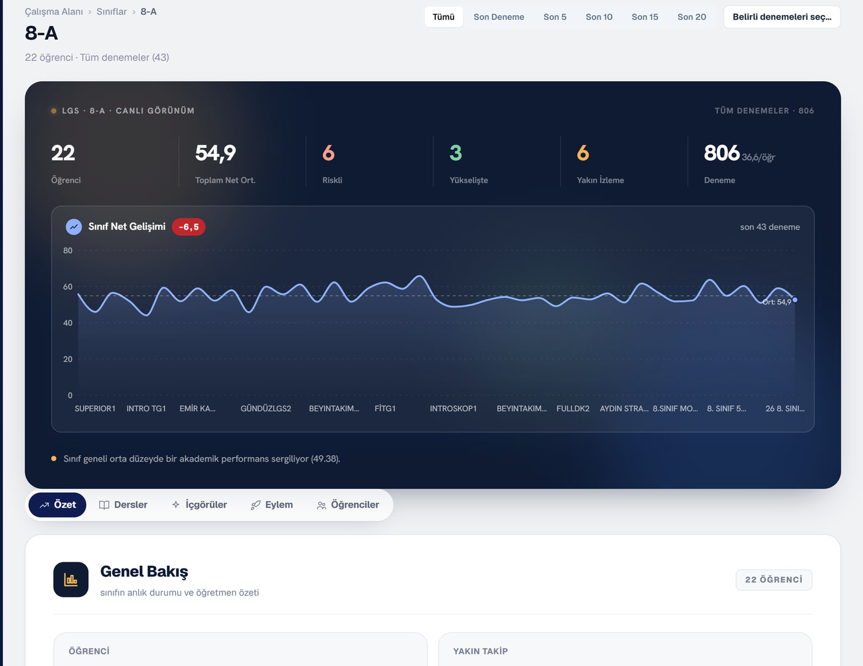The width and height of the screenshot is (863, 666).
Task: Select the Özet tab
Action: 58,505
